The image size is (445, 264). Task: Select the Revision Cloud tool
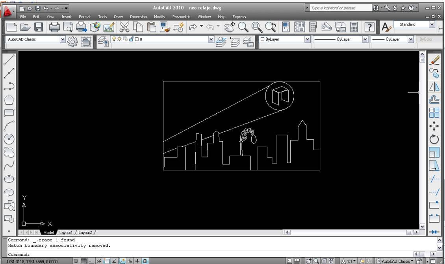point(9,152)
